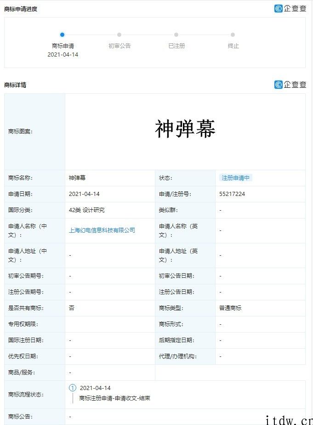The image size is (313, 425).
Task: Click the 商品/服务 label cell
Action: (34, 373)
